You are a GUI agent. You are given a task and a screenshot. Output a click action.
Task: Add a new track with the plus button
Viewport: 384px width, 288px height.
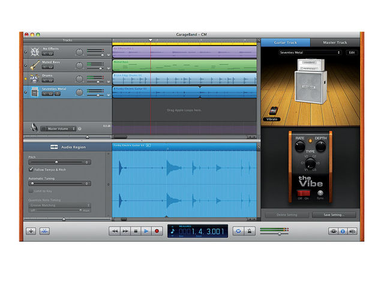(x=31, y=231)
